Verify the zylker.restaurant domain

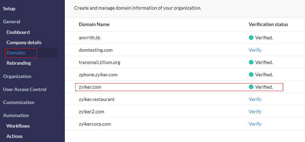255,99
